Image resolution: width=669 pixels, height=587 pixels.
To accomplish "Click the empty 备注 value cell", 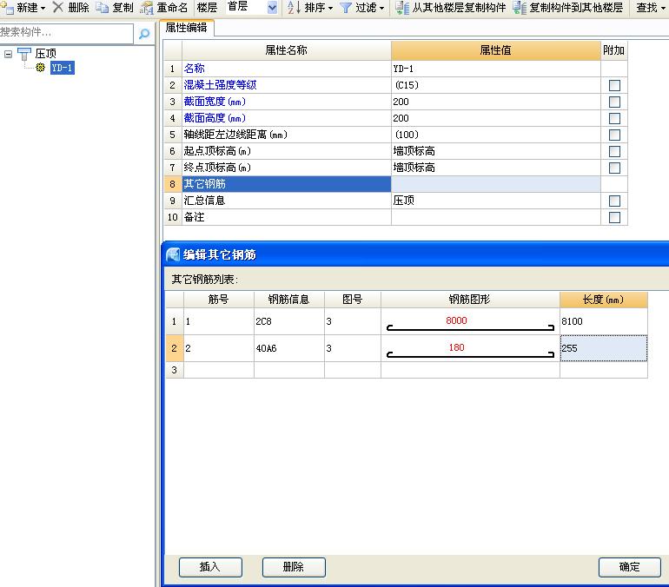I will click(496, 217).
